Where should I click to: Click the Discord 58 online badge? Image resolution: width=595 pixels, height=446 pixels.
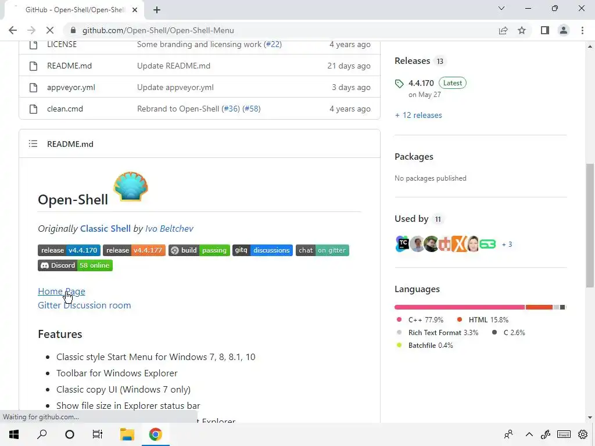75,265
